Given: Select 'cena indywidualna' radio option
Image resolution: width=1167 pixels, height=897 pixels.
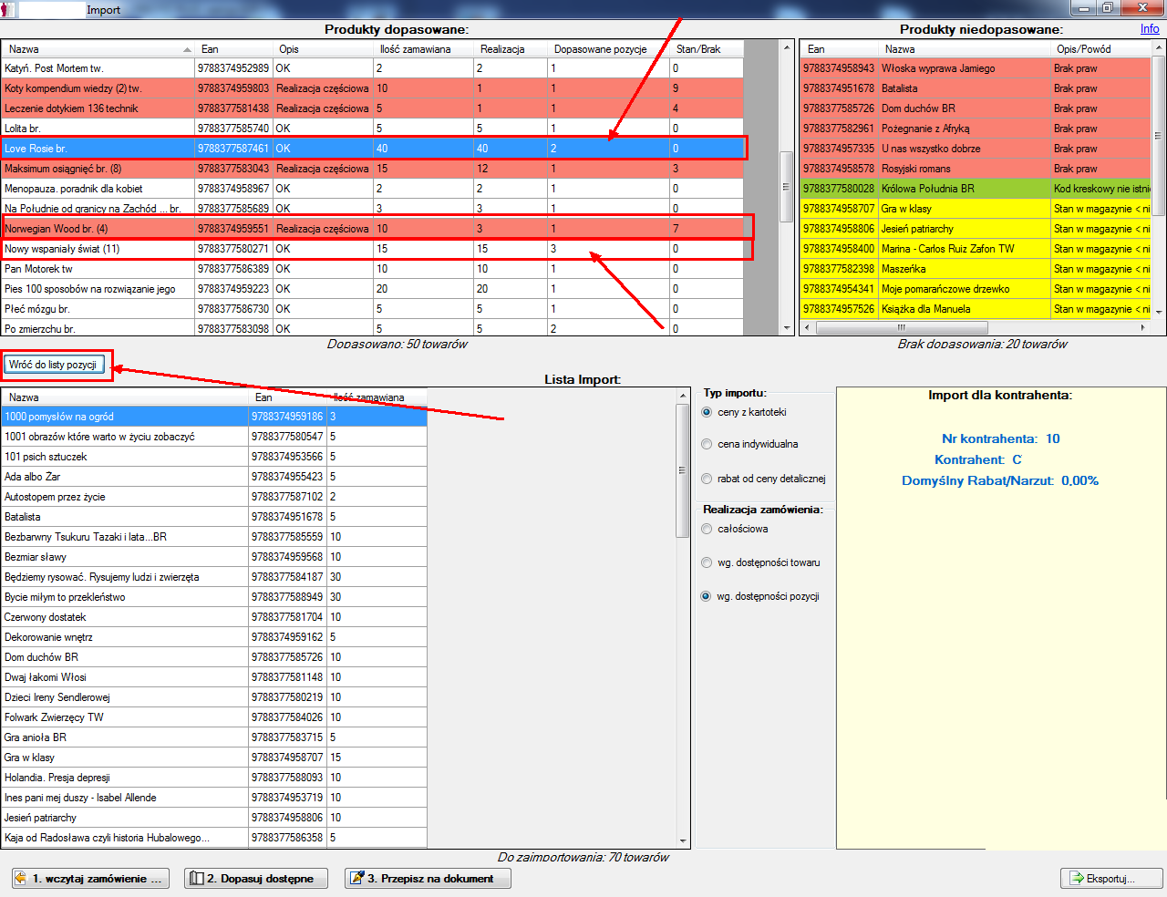Looking at the screenshot, I should pyautogui.click(x=707, y=444).
